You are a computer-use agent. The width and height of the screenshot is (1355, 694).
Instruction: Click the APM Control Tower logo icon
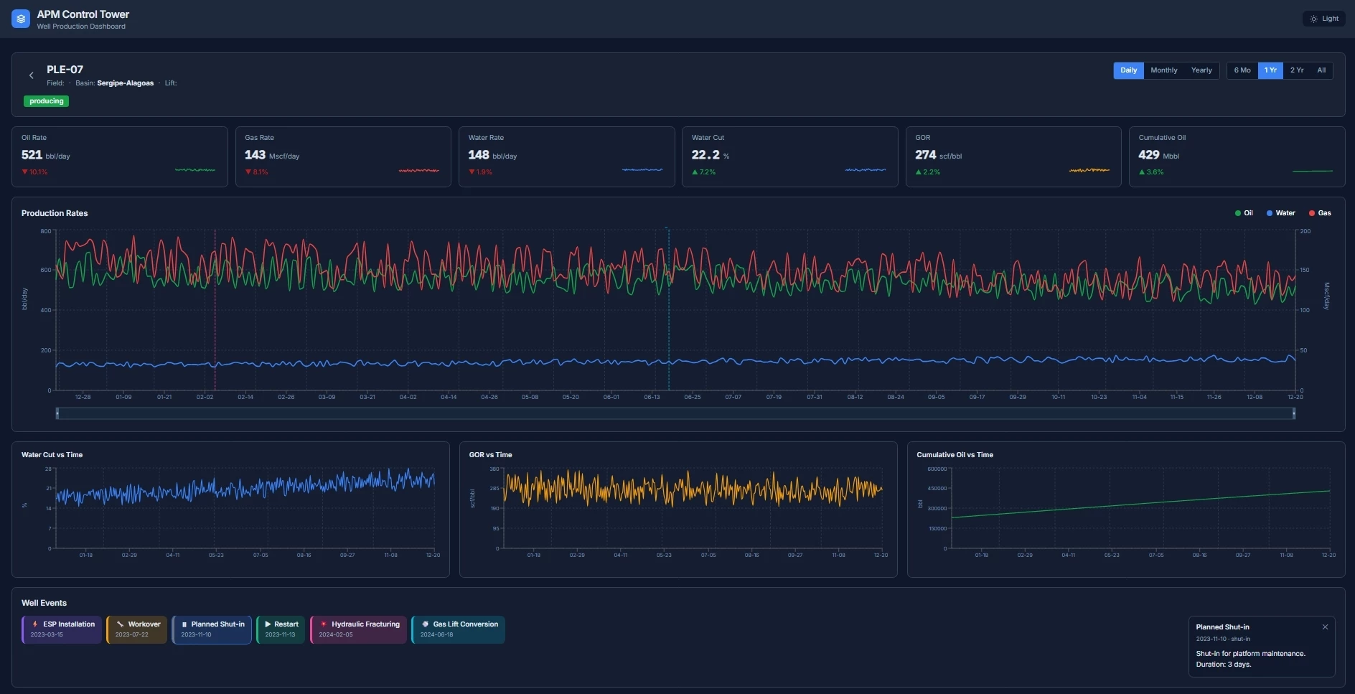click(x=21, y=19)
